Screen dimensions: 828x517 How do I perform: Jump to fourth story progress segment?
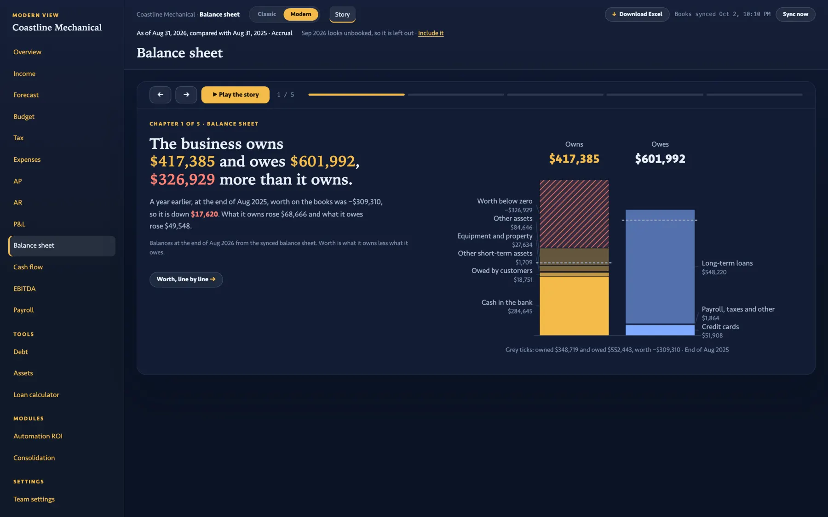point(655,95)
